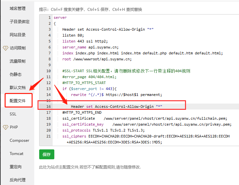Click line number 1 in the gutter
The width and height of the screenshot is (239, 185).
point(49,17)
